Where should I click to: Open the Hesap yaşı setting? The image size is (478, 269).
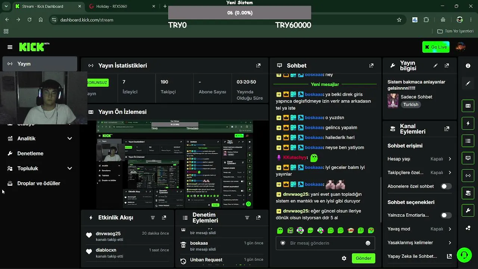click(x=419, y=159)
